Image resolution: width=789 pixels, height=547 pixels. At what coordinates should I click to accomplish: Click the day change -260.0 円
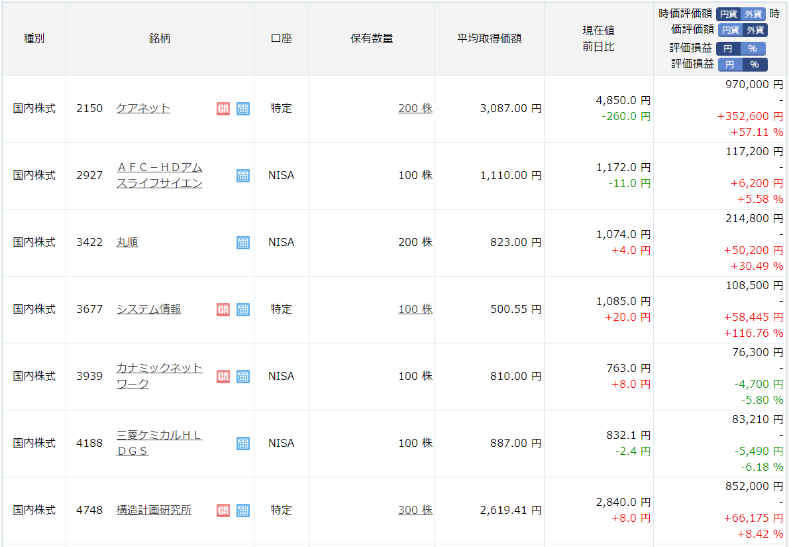626,116
